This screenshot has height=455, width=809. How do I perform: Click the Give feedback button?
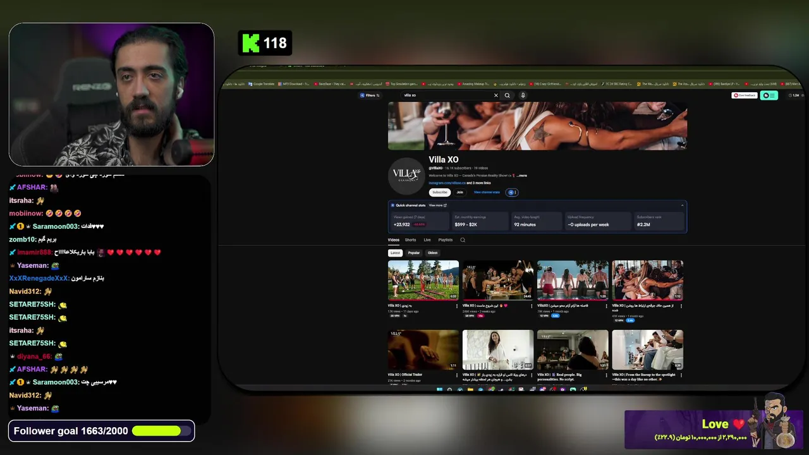(x=745, y=95)
